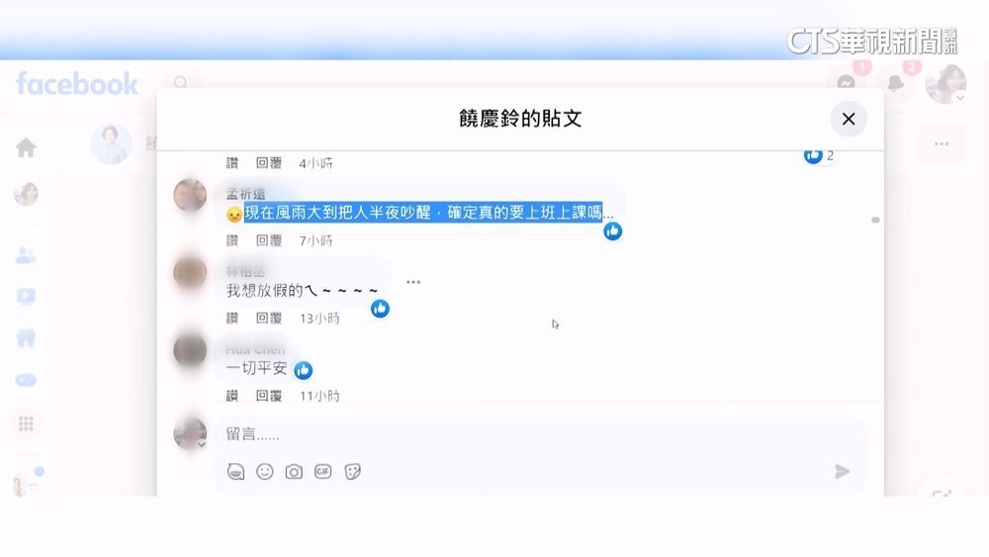Click the Facebook logo
989x557 pixels.
77,84
